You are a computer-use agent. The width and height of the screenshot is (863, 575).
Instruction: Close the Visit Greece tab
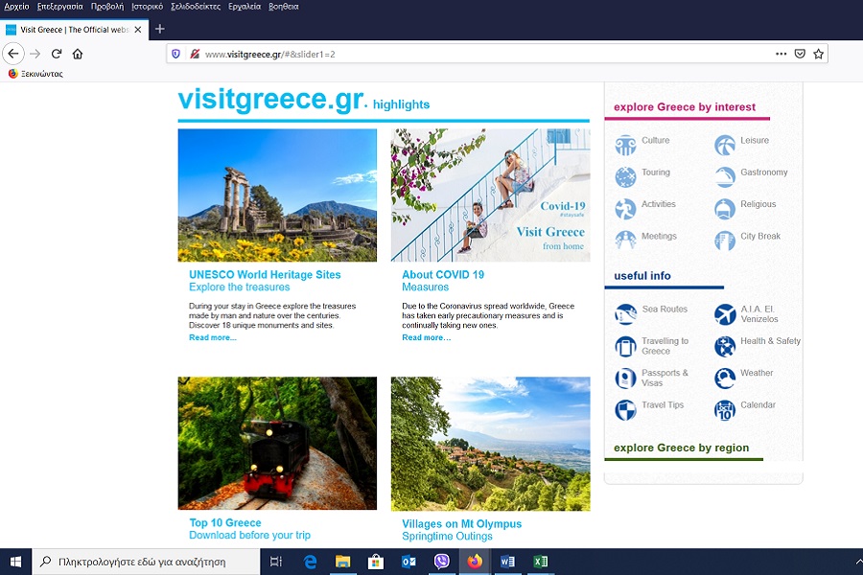[138, 30]
